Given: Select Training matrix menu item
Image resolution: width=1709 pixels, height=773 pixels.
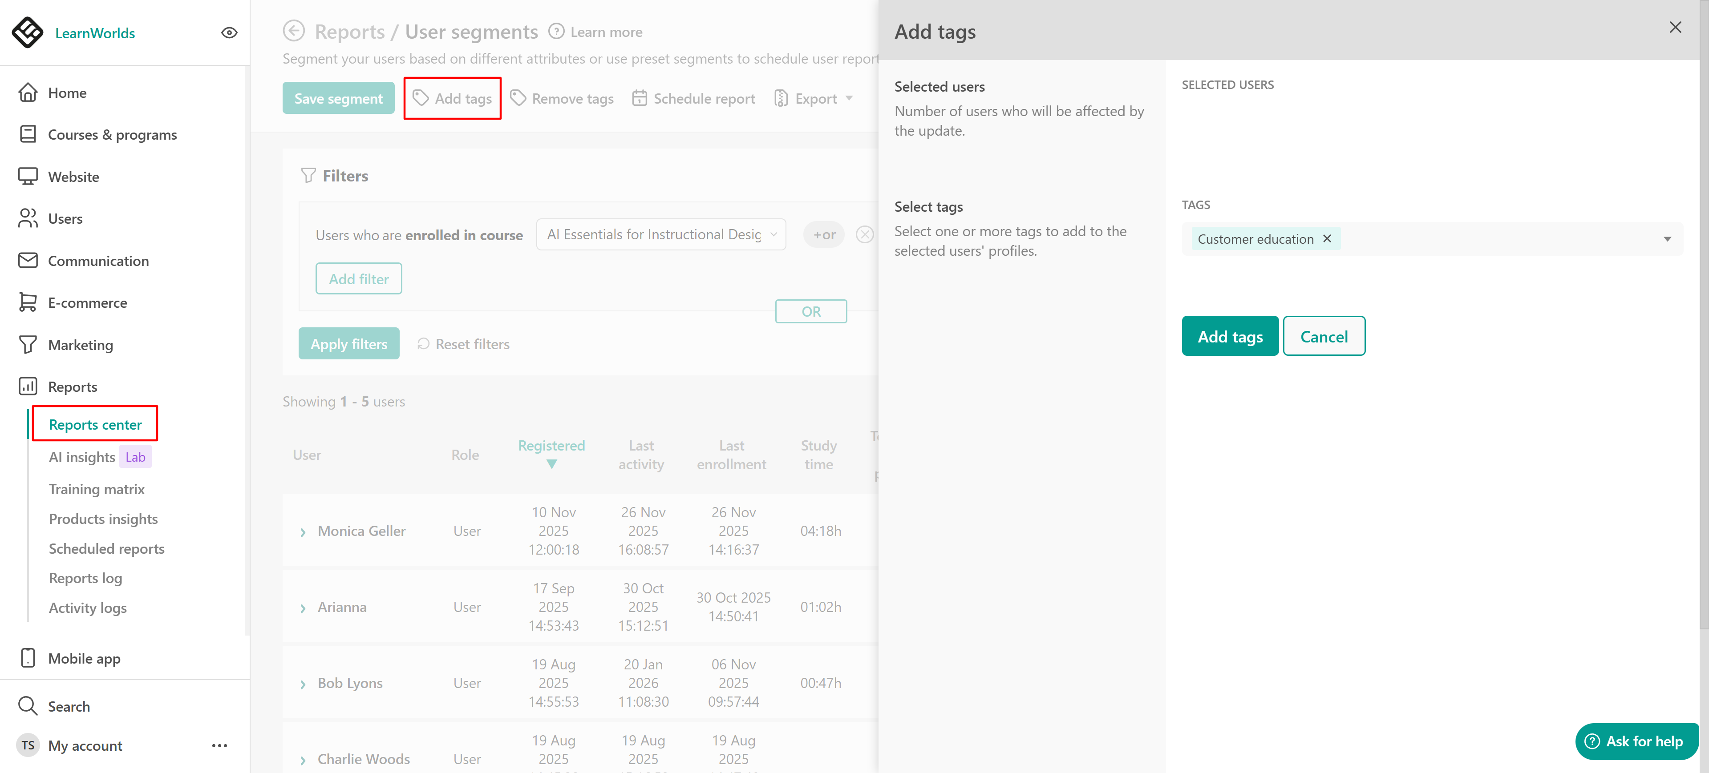Looking at the screenshot, I should 96,489.
